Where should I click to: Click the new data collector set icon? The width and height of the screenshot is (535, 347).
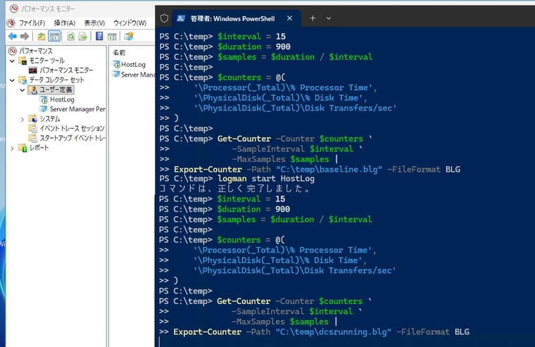pyautogui.click(x=129, y=36)
